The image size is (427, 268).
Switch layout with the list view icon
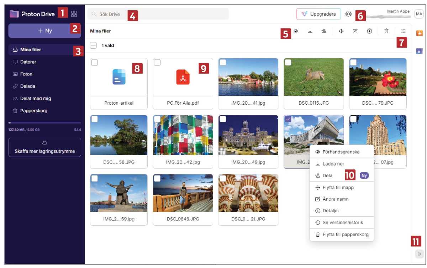coord(403,31)
